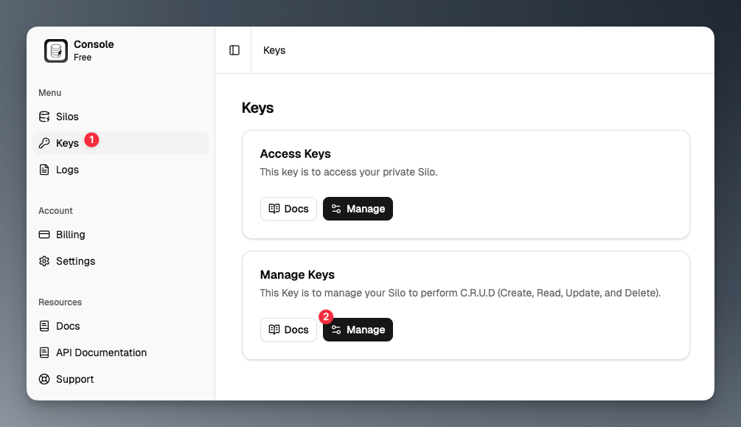Screen dimensions: 741x427
Task: Click the red badge above Manage Keys Docs
Action: [325, 317]
